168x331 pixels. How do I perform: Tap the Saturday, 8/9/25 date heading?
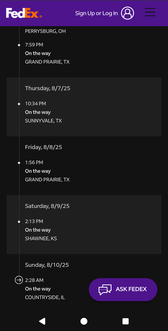[x=47, y=206]
